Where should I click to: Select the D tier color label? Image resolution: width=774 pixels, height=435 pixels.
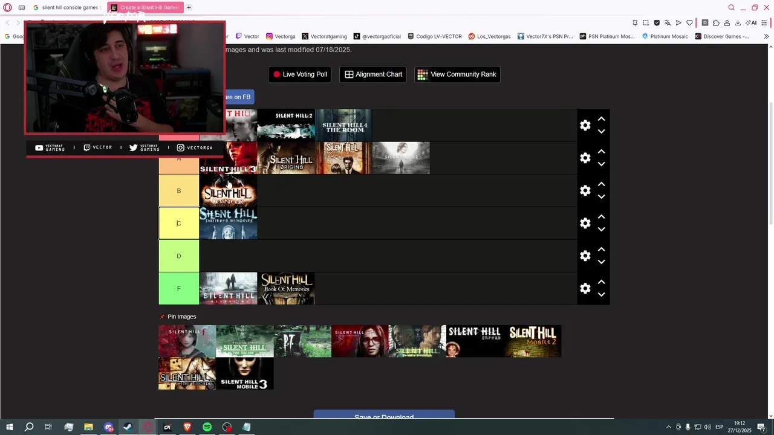[x=178, y=256]
